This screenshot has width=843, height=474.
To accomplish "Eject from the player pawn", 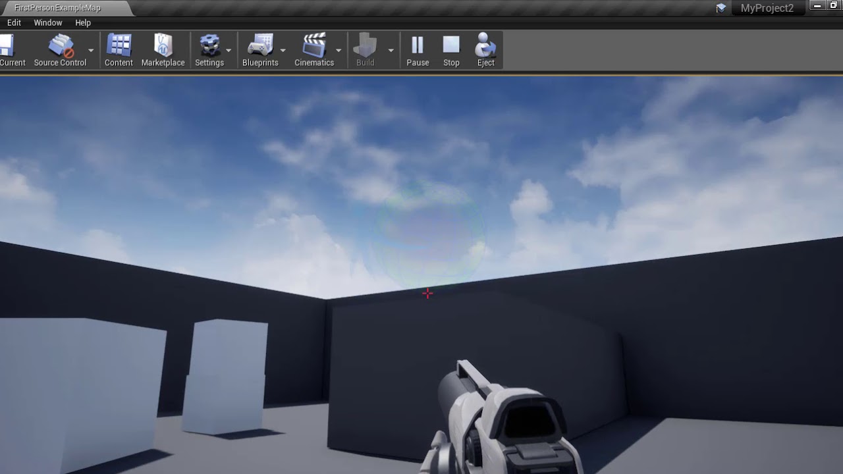I will tap(486, 45).
